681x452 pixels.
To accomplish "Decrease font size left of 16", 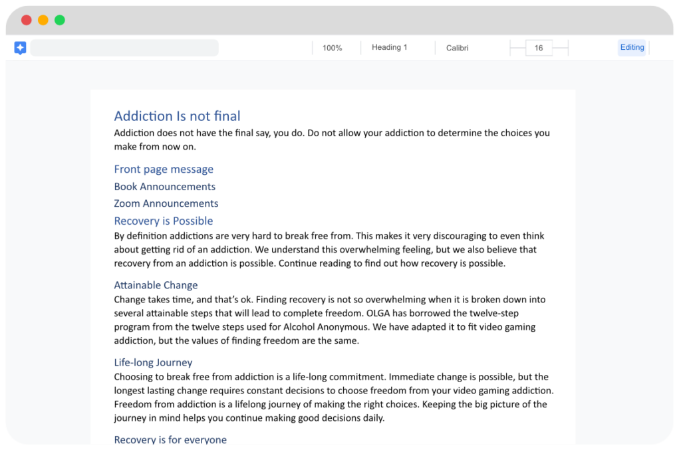I will [517, 48].
